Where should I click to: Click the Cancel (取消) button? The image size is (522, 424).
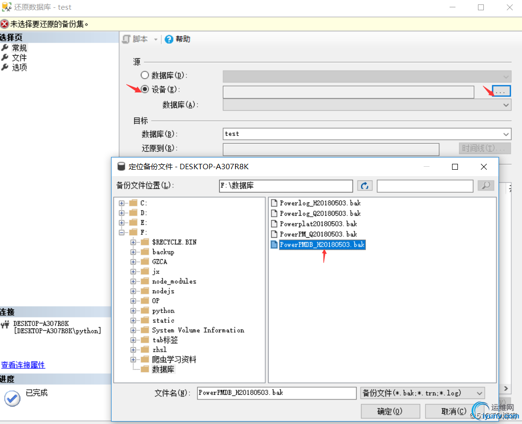pos(454,411)
